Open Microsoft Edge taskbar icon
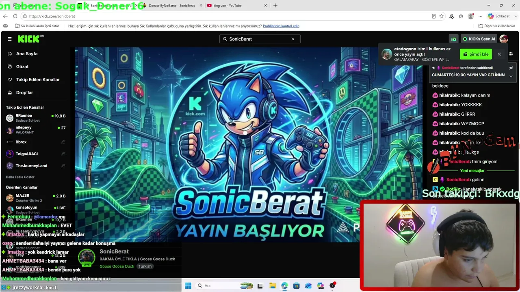Screen dimensions: 520x292 (x=284, y=286)
